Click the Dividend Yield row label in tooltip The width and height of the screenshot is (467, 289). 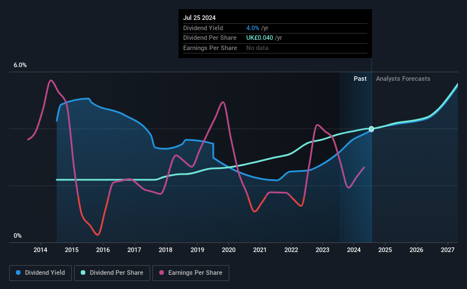click(x=203, y=28)
